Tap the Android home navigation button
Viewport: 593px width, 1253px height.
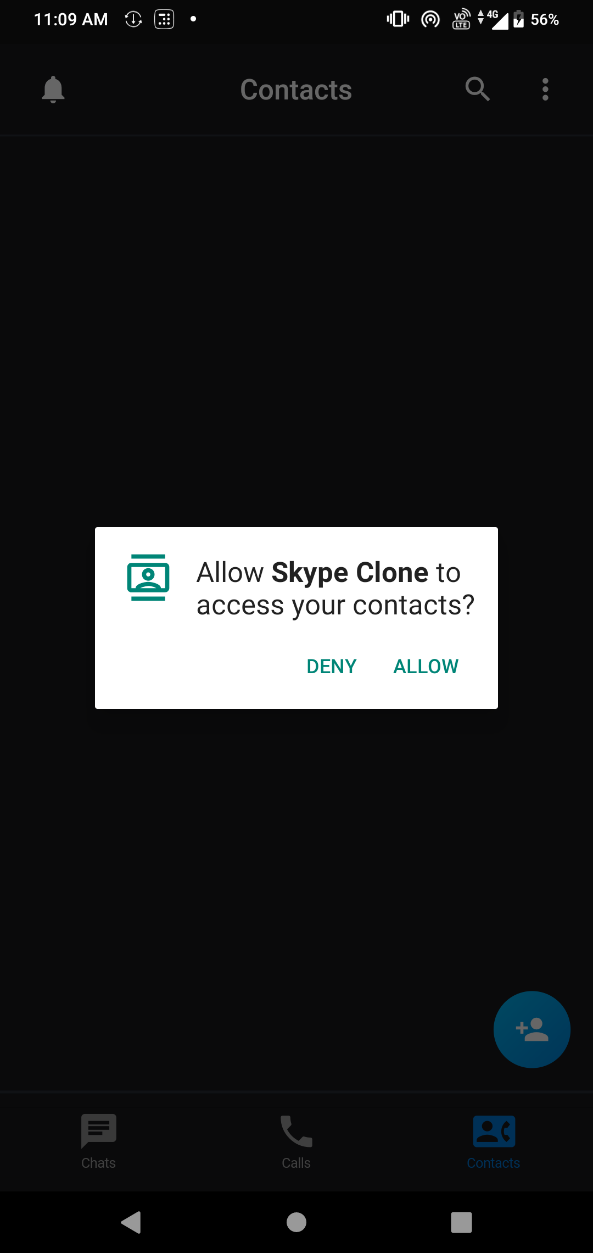[x=296, y=1222]
